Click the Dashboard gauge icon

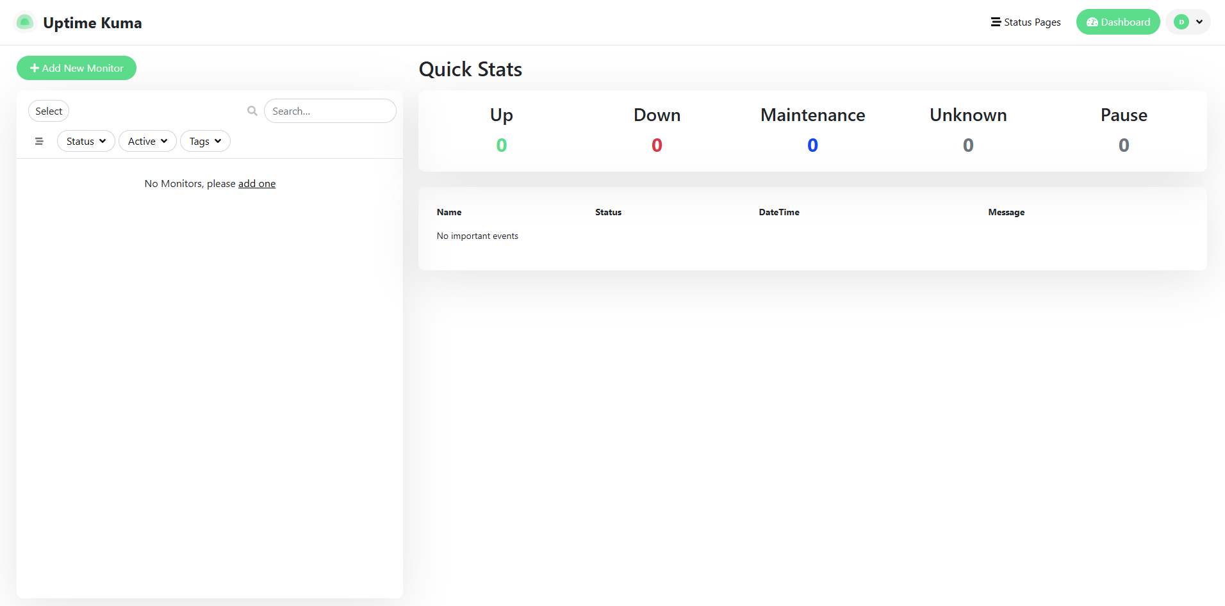pyautogui.click(x=1092, y=22)
